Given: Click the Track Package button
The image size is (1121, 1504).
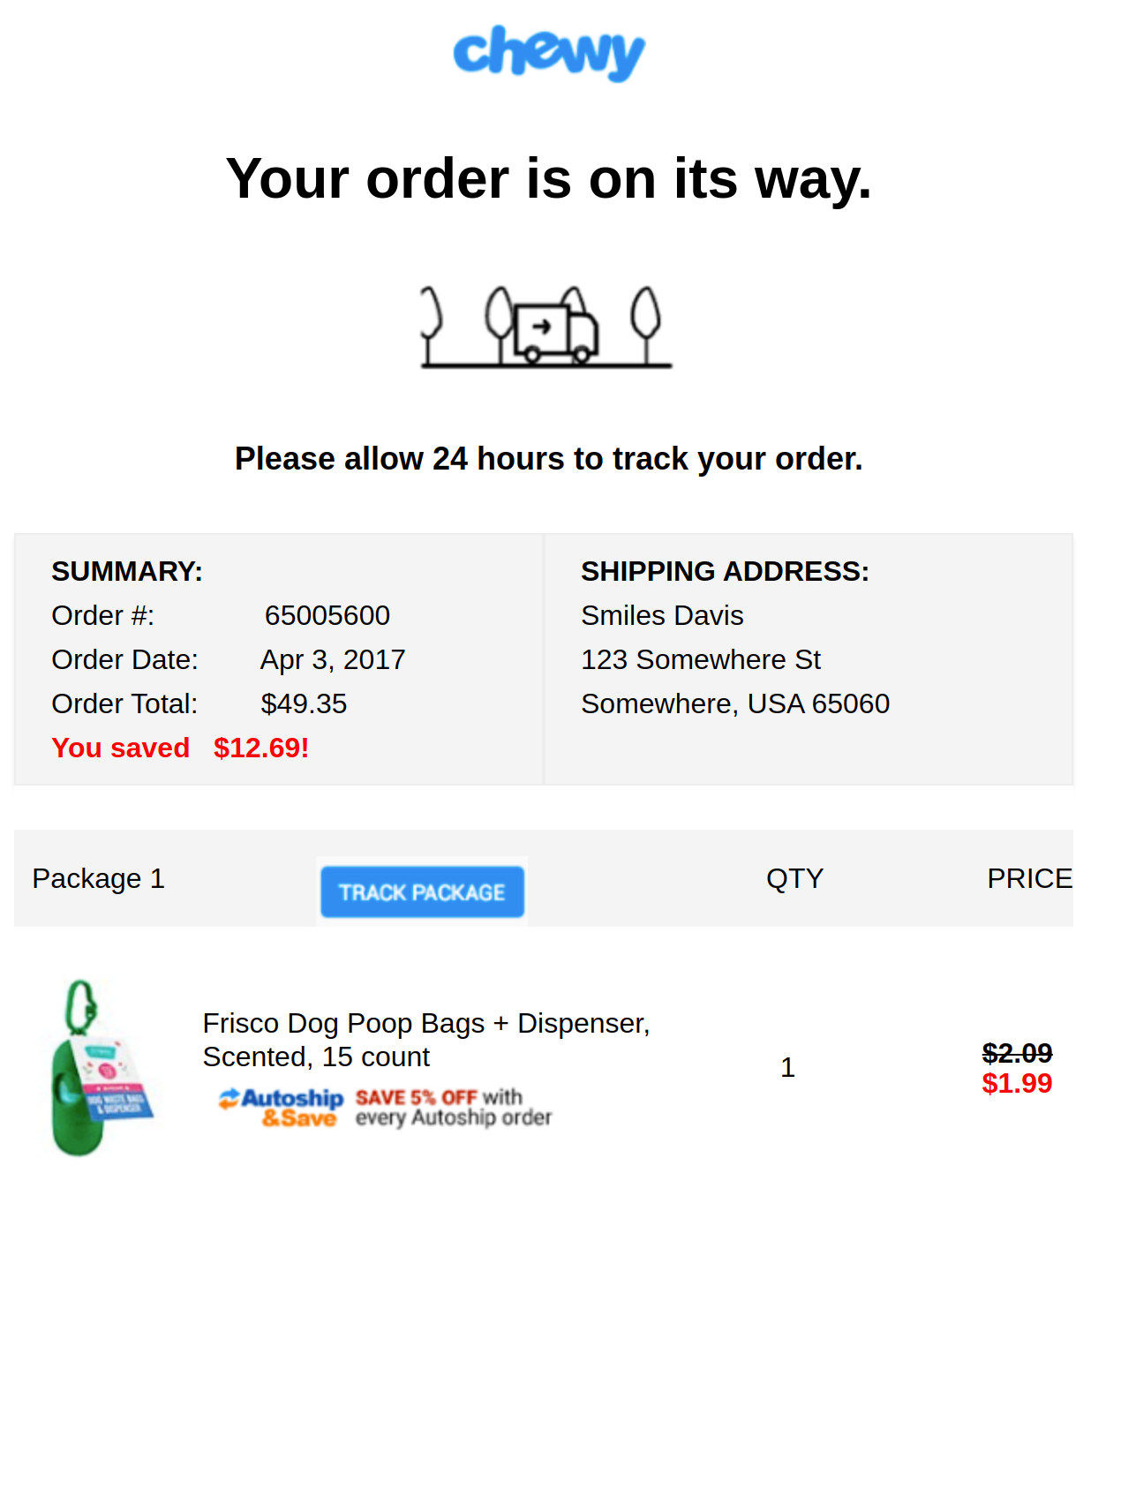Looking at the screenshot, I should 422,892.
